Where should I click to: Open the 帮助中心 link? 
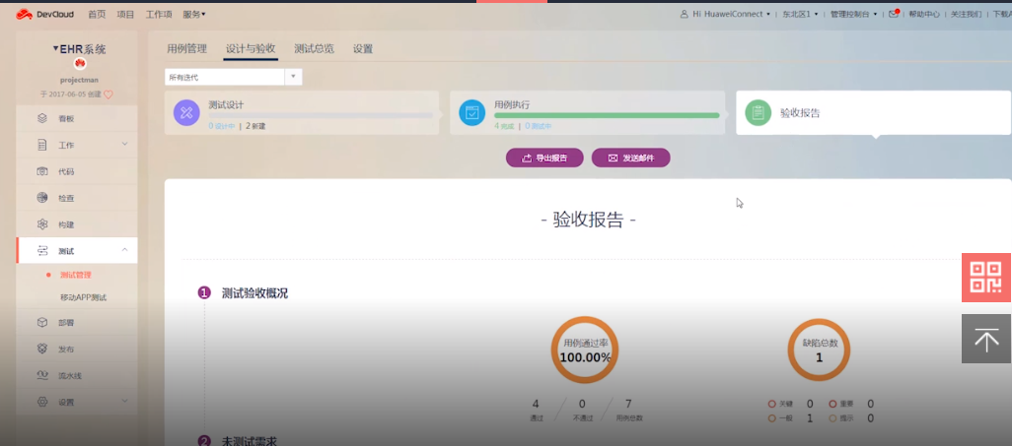924,14
